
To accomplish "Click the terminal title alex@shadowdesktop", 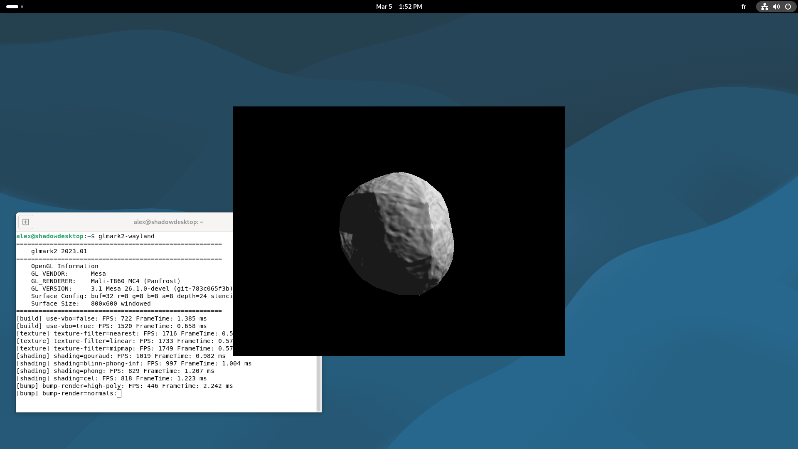I will point(168,222).
